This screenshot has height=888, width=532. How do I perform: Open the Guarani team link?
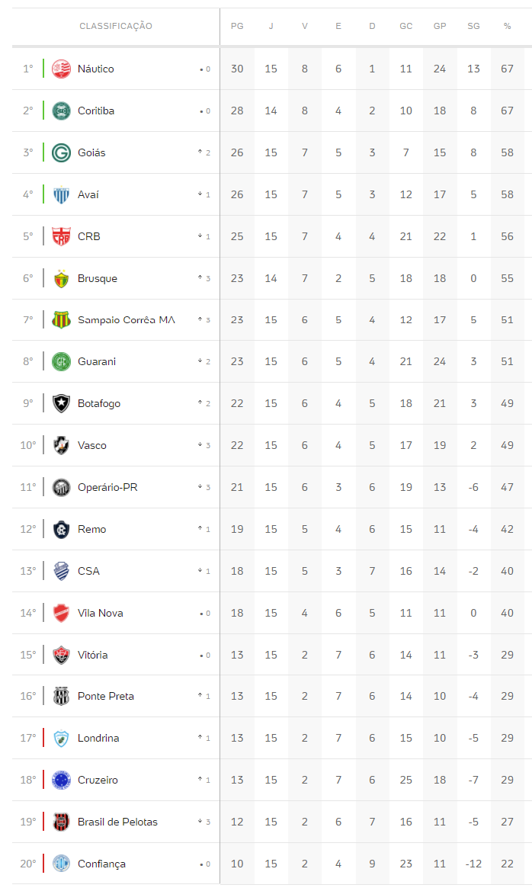pyautogui.click(x=97, y=361)
